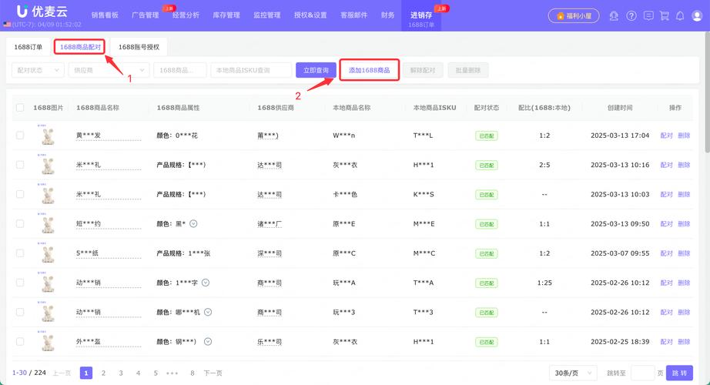
Task: Click the US flag timezone indicator
Action: click(7, 25)
